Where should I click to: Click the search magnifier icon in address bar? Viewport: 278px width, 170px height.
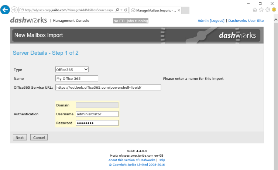tap(117, 10)
